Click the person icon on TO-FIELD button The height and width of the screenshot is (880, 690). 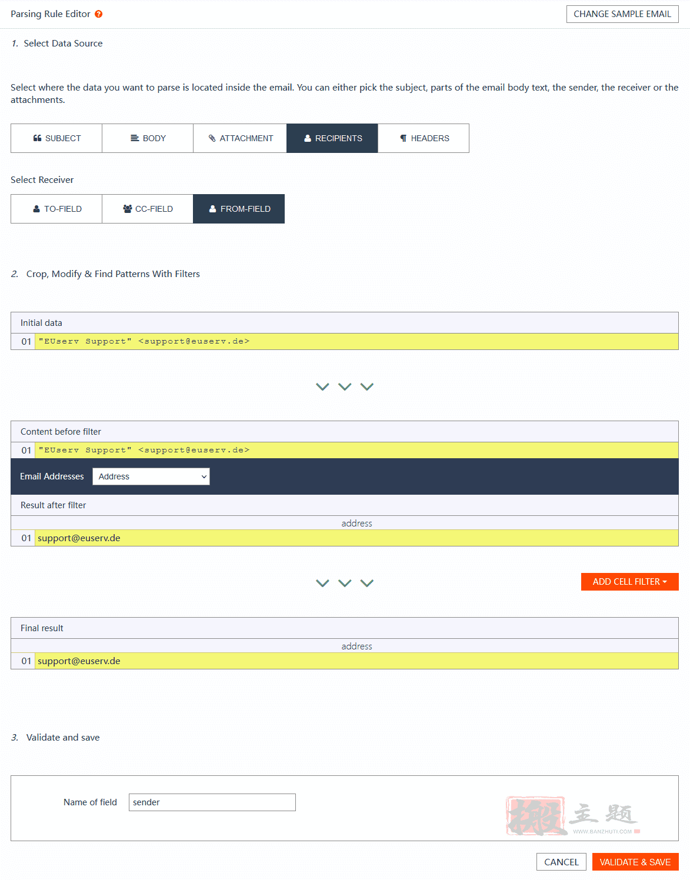point(36,209)
